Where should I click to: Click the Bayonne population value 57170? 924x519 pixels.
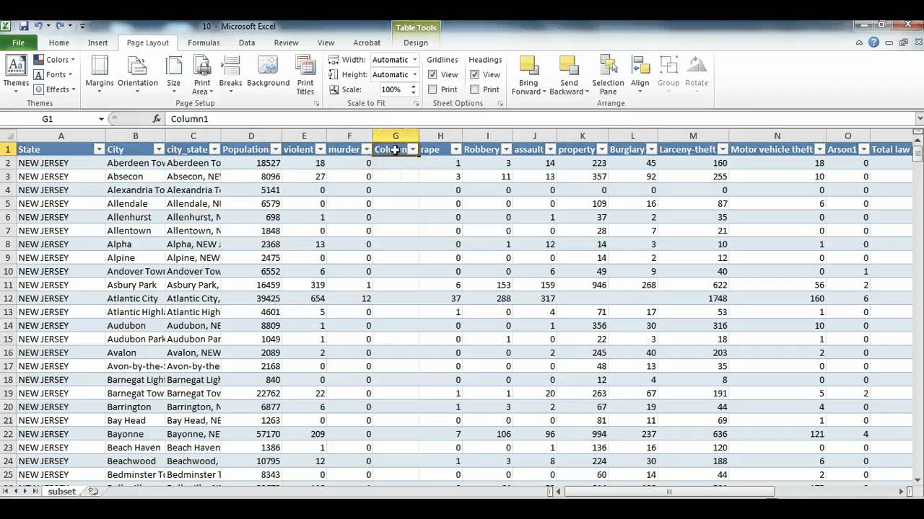point(251,434)
